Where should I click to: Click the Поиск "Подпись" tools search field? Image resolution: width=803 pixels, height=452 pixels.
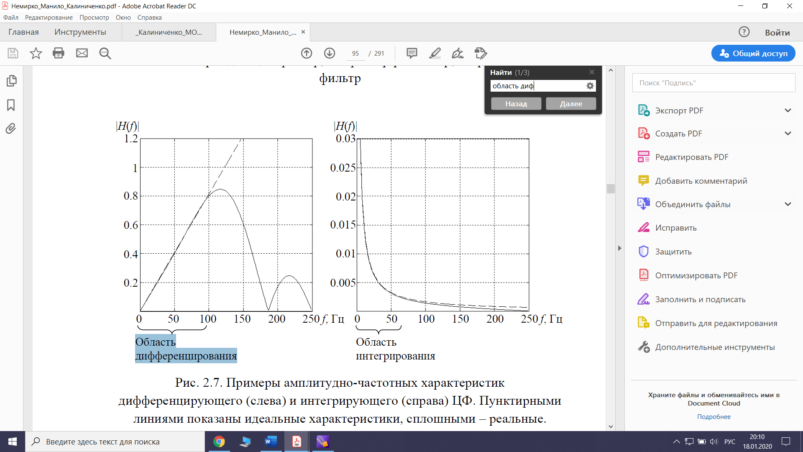point(714,83)
